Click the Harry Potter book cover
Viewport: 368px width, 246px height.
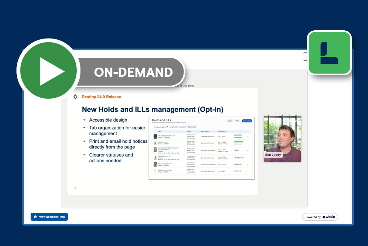pyautogui.click(x=155, y=150)
